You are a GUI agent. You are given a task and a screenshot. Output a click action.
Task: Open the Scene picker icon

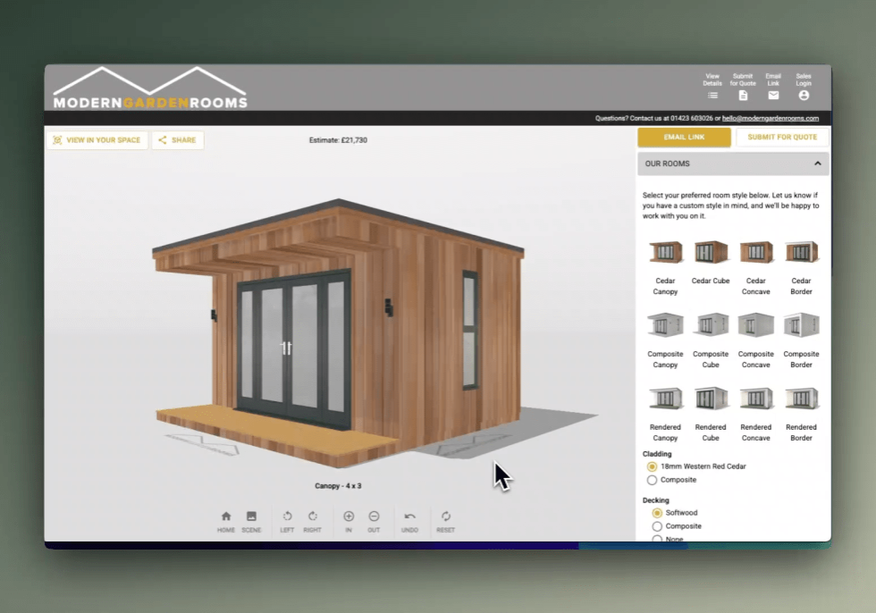click(251, 517)
